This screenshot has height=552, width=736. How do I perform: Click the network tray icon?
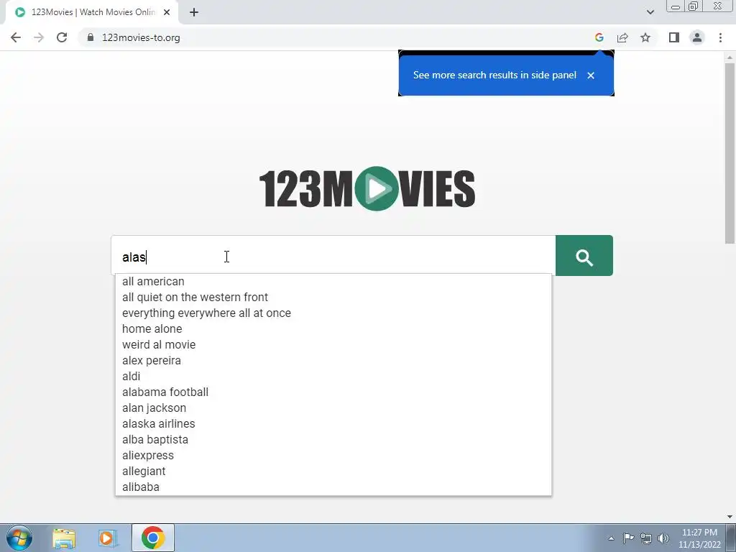point(646,538)
